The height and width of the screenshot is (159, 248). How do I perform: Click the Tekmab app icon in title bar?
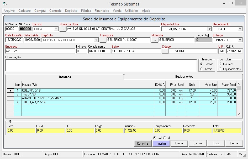(x=4, y=4)
